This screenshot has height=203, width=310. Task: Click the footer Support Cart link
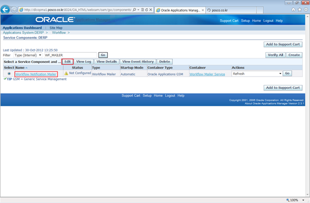click(x=131, y=96)
